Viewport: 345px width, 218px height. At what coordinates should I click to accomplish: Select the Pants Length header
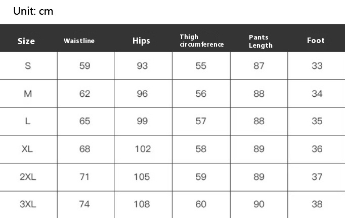tap(261, 41)
